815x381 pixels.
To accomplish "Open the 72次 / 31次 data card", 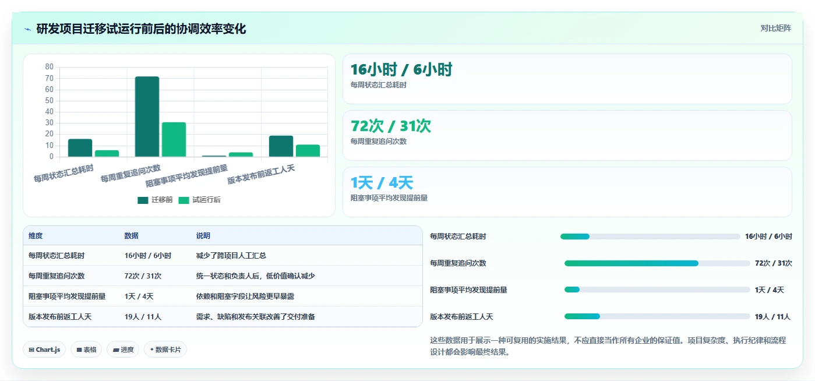I will coord(567,135).
